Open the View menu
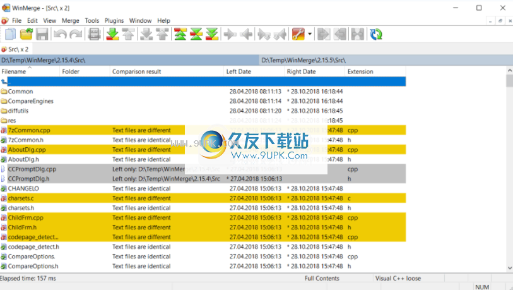 [49, 21]
